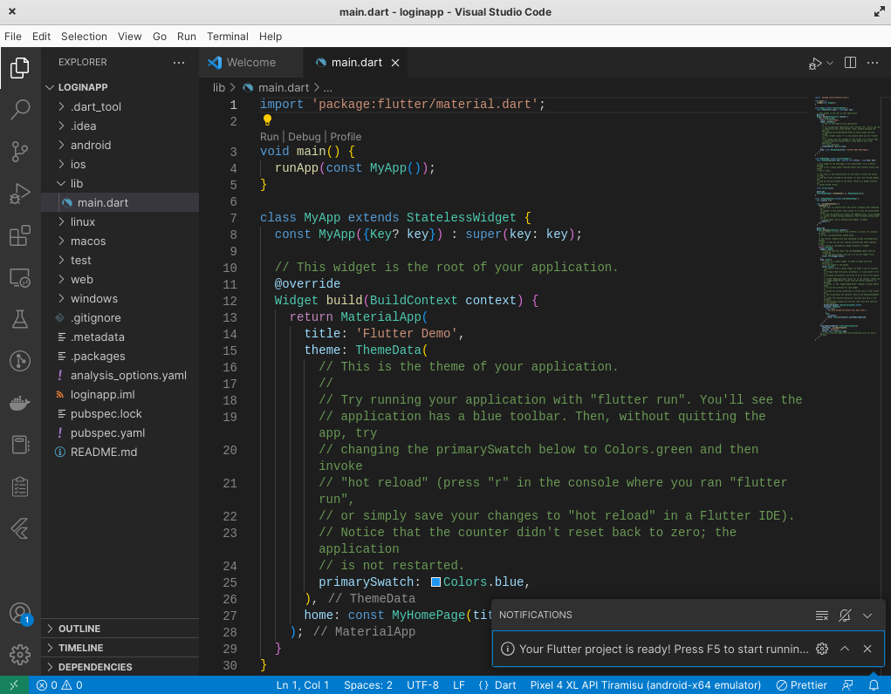Click the Split Editor Right icon
This screenshot has width=891, height=694.
[x=850, y=63]
